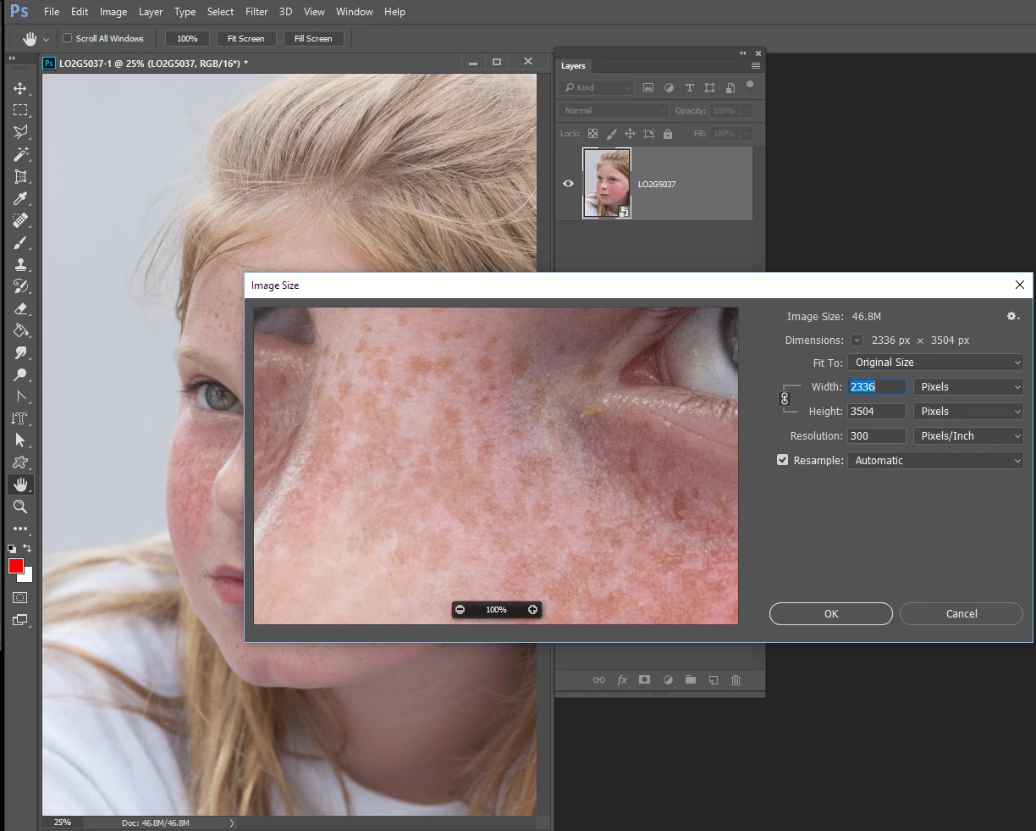Toggle constrain proportions link icon

(785, 399)
